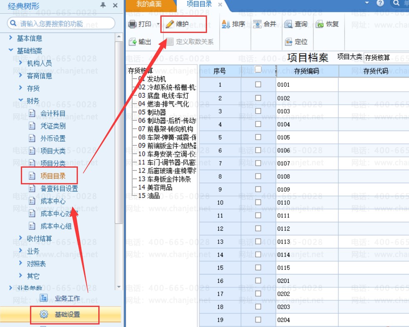Switch to the 我的桌面 tab
Screen dimensions: 409x327
(149, 5)
